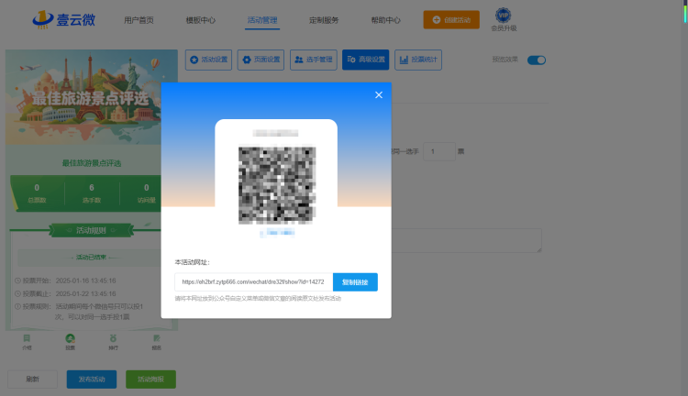This screenshot has width=688, height=396.
Task: Switch to the 活动设置 tab
Action: pyautogui.click(x=208, y=60)
